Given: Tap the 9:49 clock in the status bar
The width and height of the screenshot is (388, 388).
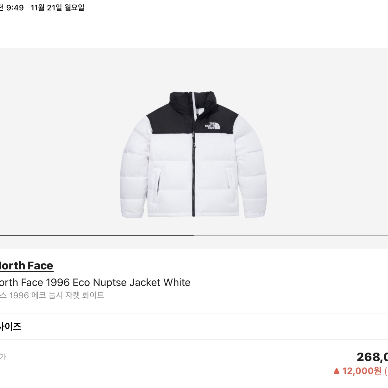Looking at the screenshot, I should (x=15, y=8).
